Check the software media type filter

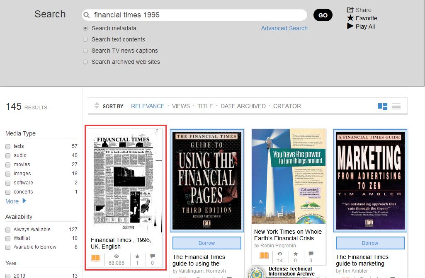tap(8, 183)
